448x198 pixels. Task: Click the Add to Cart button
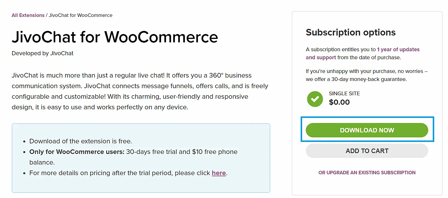point(367,151)
